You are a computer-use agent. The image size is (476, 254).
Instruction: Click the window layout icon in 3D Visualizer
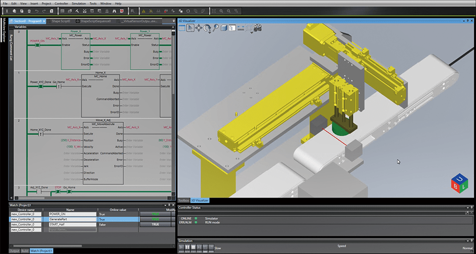point(182,28)
